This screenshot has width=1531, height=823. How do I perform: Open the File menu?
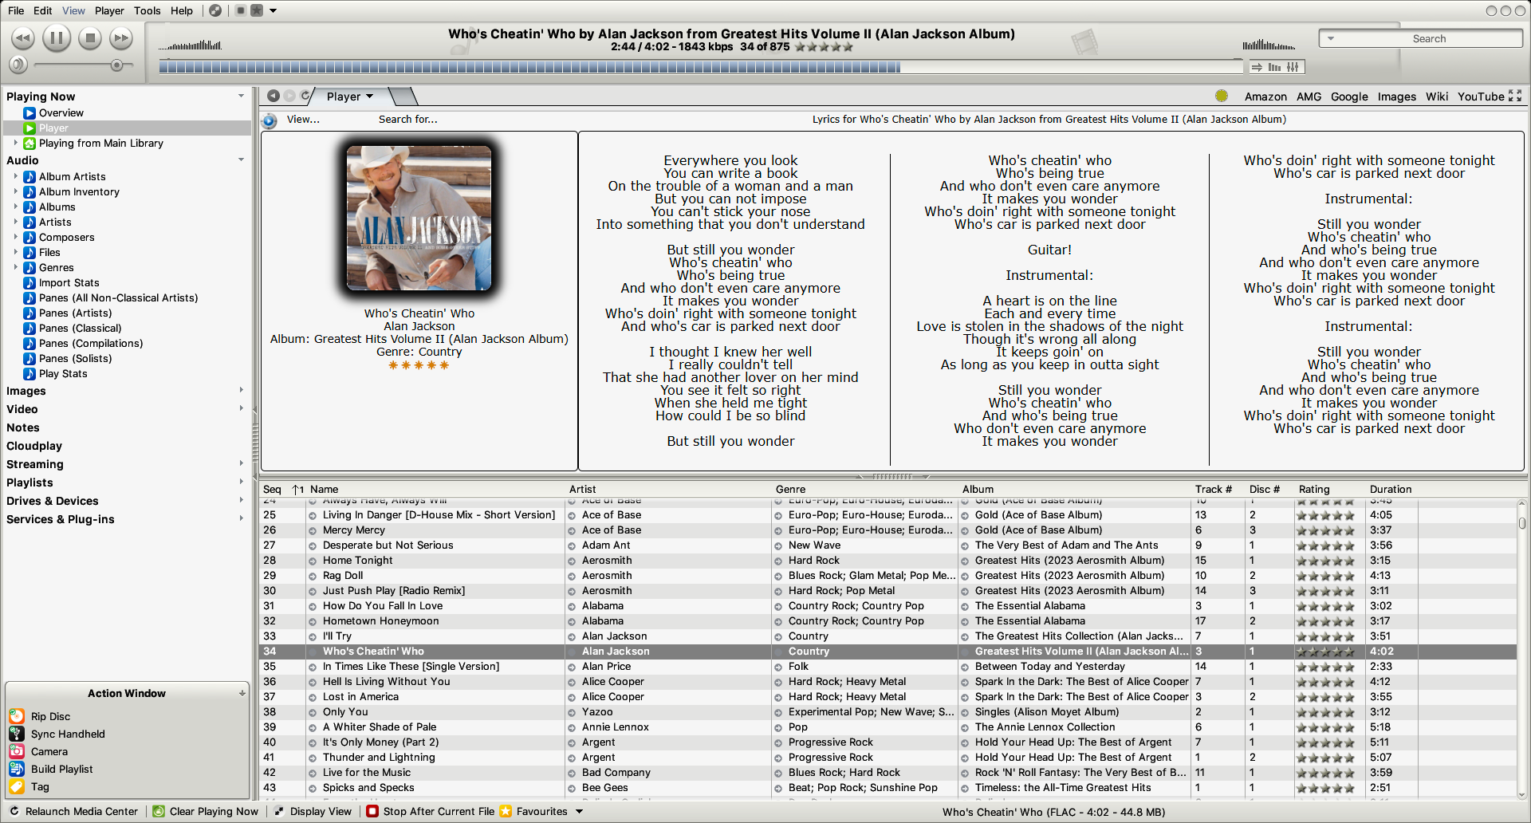(16, 10)
